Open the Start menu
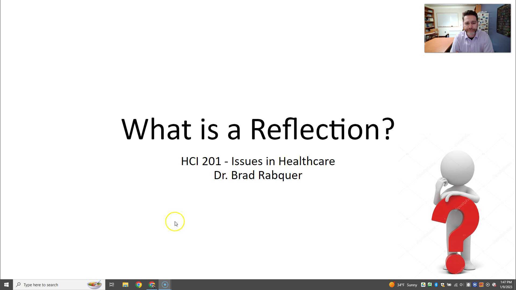This screenshot has width=516, height=290. pos(6,285)
